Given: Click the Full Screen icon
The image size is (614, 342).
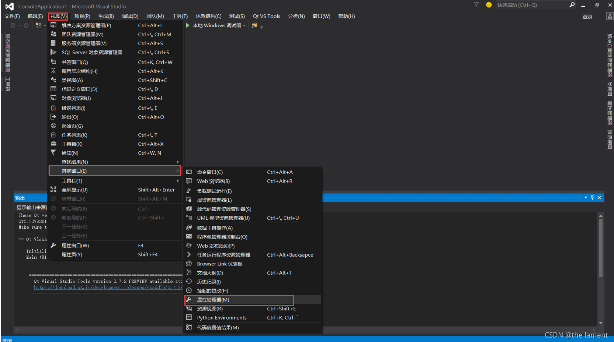Looking at the screenshot, I should (x=53, y=190).
